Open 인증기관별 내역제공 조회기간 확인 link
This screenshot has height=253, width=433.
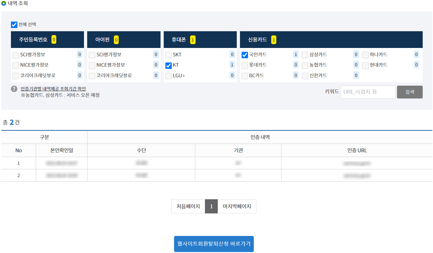coord(53,89)
